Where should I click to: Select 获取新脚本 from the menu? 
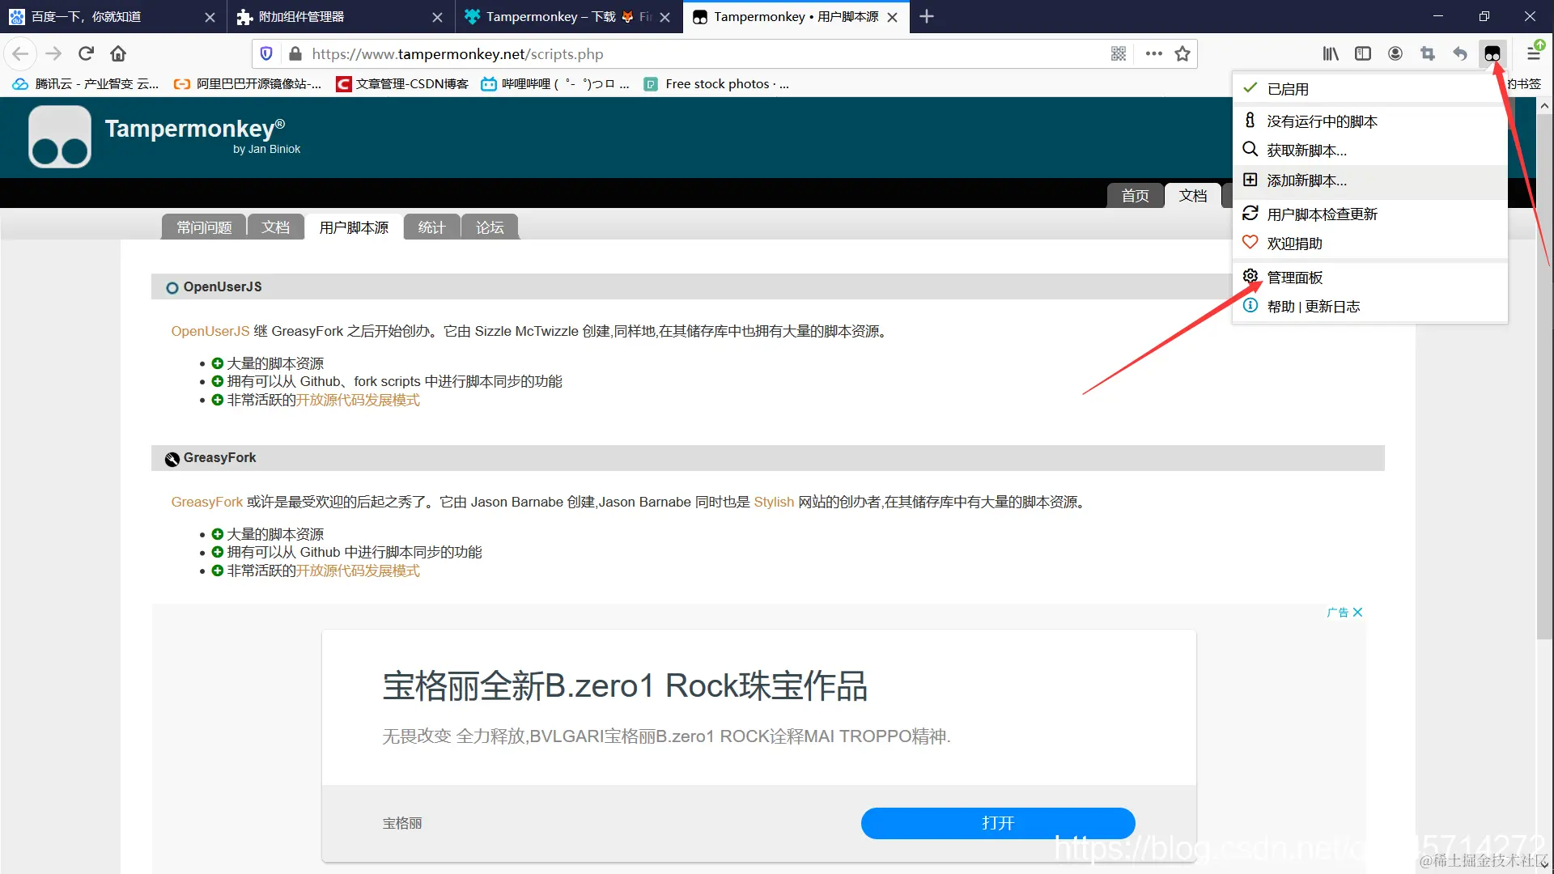pos(1306,150)
